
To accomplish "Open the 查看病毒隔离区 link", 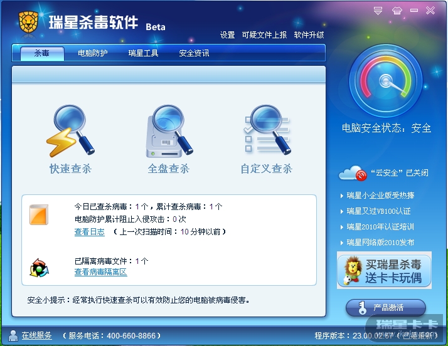I will tap(100, 272).
